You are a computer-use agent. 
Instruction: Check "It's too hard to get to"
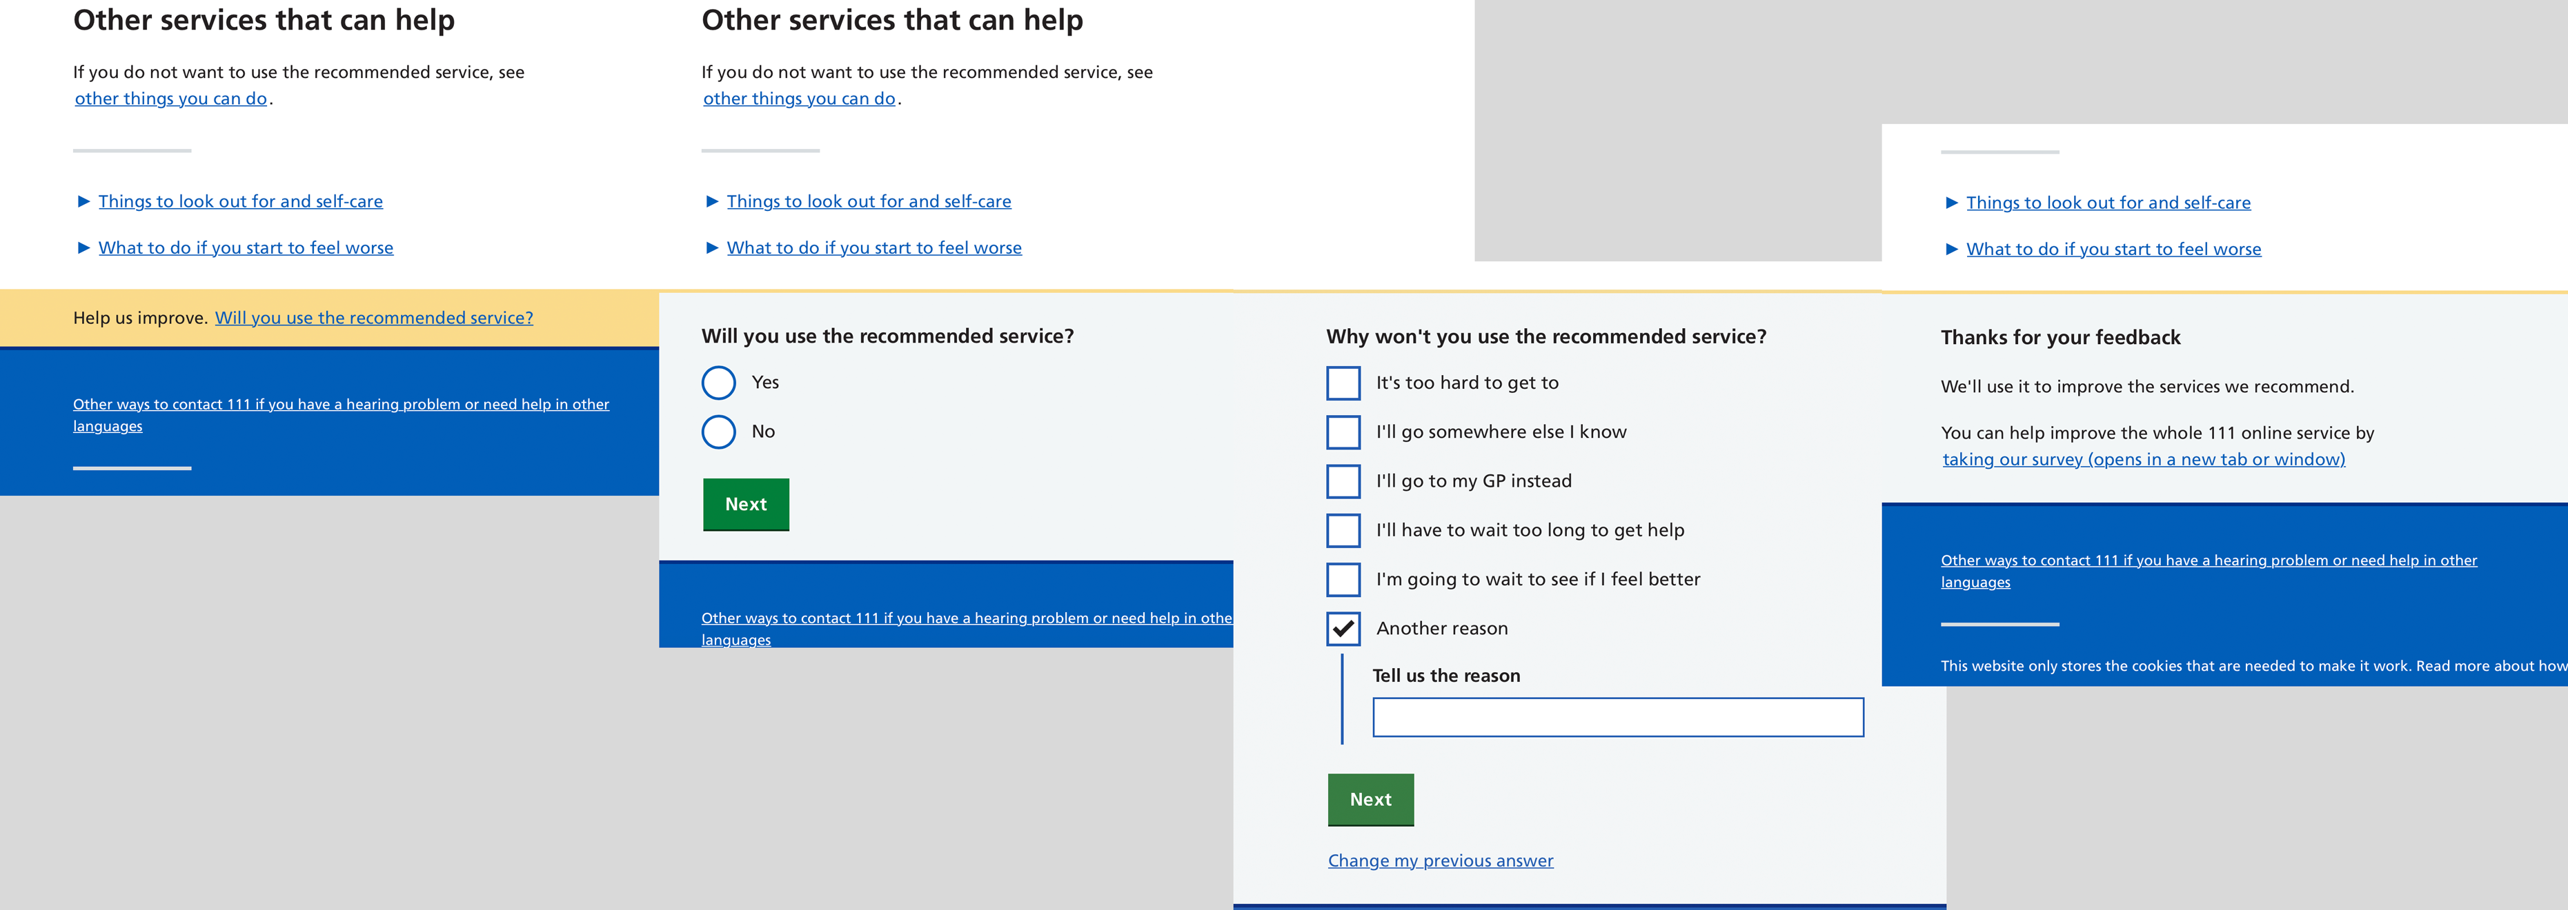(x=1344, y=383)
